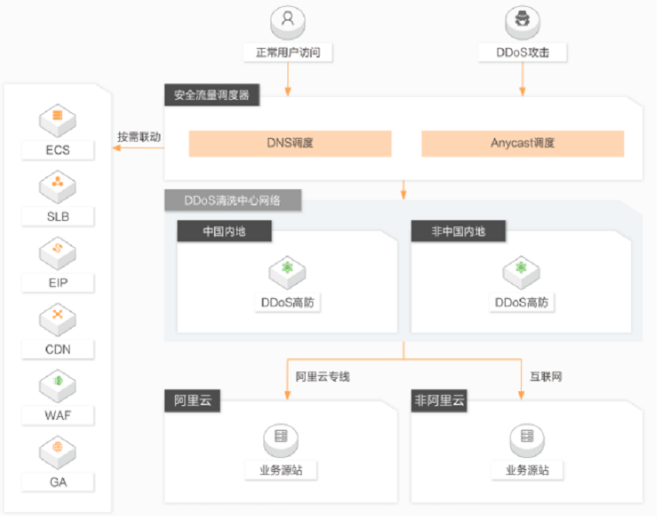This screenshot has height=516, width=659.
Task: Click the CDN text label
Action: pyautogui.click(x=57, y=349)
